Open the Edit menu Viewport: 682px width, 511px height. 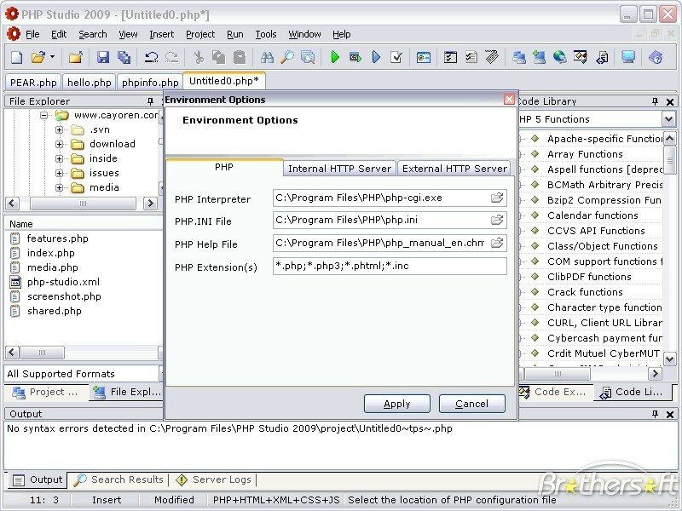coord(59,34)
